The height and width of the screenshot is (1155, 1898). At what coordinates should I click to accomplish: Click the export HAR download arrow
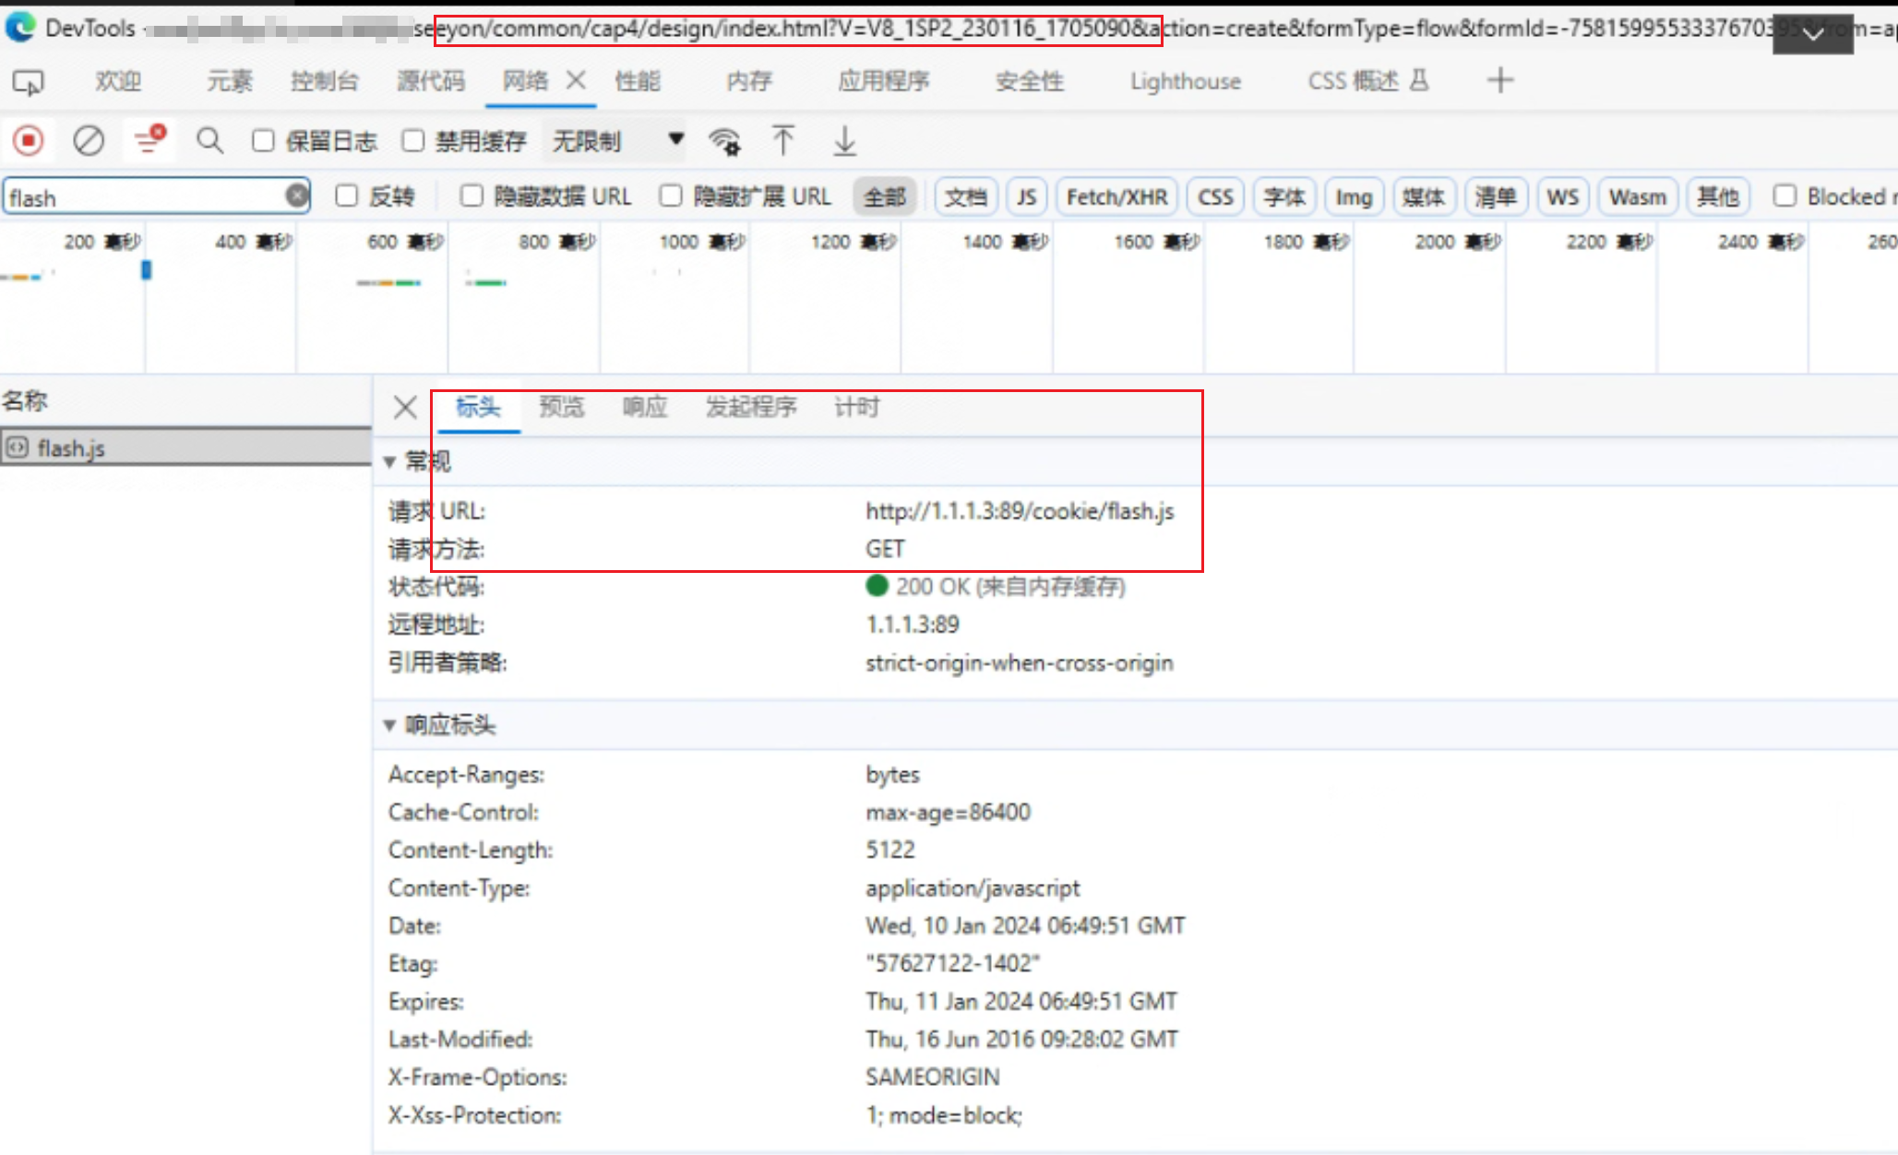[x=844, y=141]
